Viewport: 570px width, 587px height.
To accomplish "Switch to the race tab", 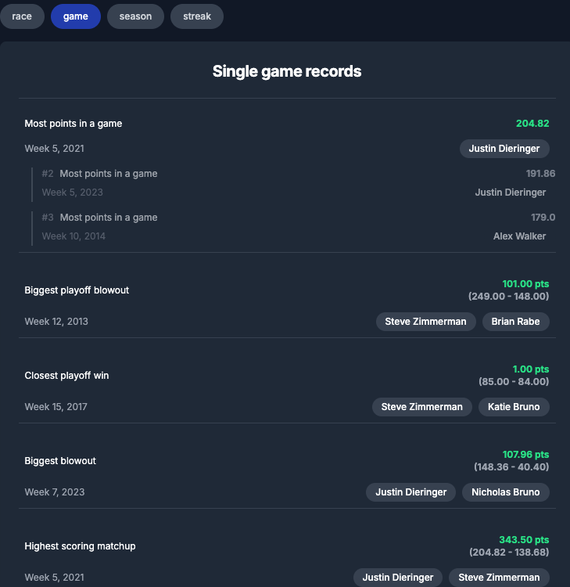I will (x=22, y=16).
